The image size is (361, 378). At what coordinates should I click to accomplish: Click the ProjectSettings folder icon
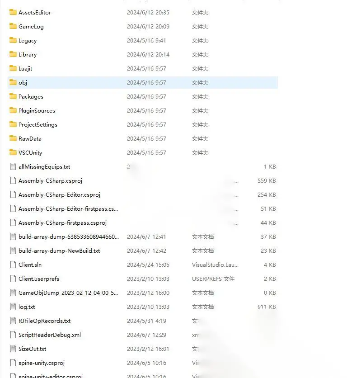13,124
